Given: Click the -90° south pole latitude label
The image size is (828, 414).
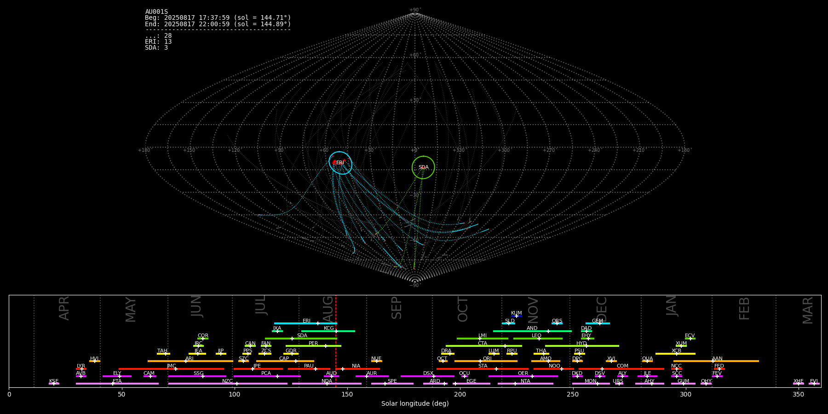Looking at the screenshot, I should coord(415,286).
